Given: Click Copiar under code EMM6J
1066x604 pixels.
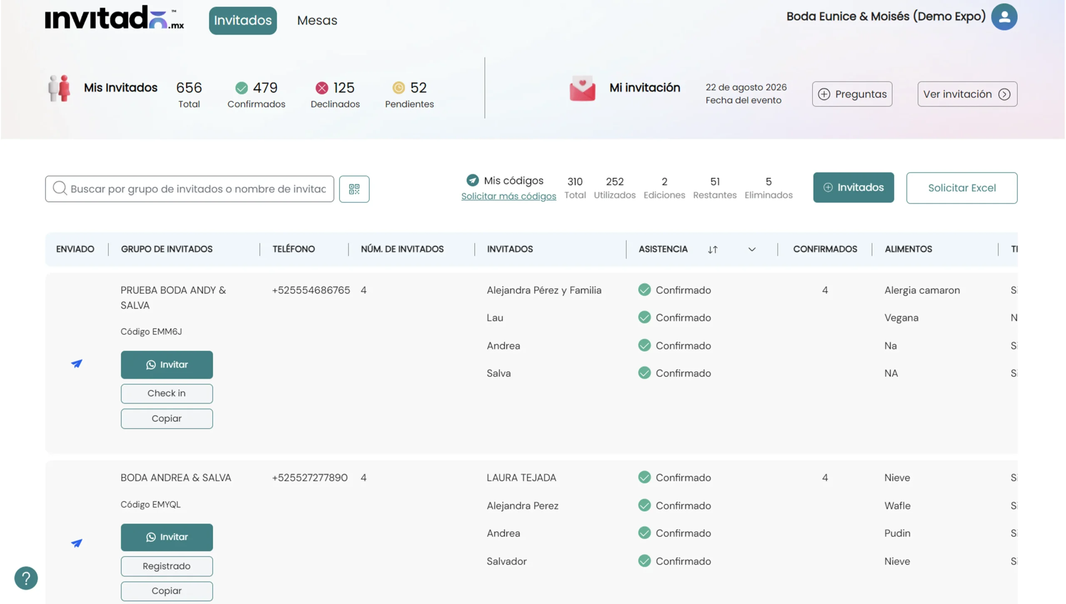Looking at the screenshot, I should pyautogui.click(x=167, y=419).
